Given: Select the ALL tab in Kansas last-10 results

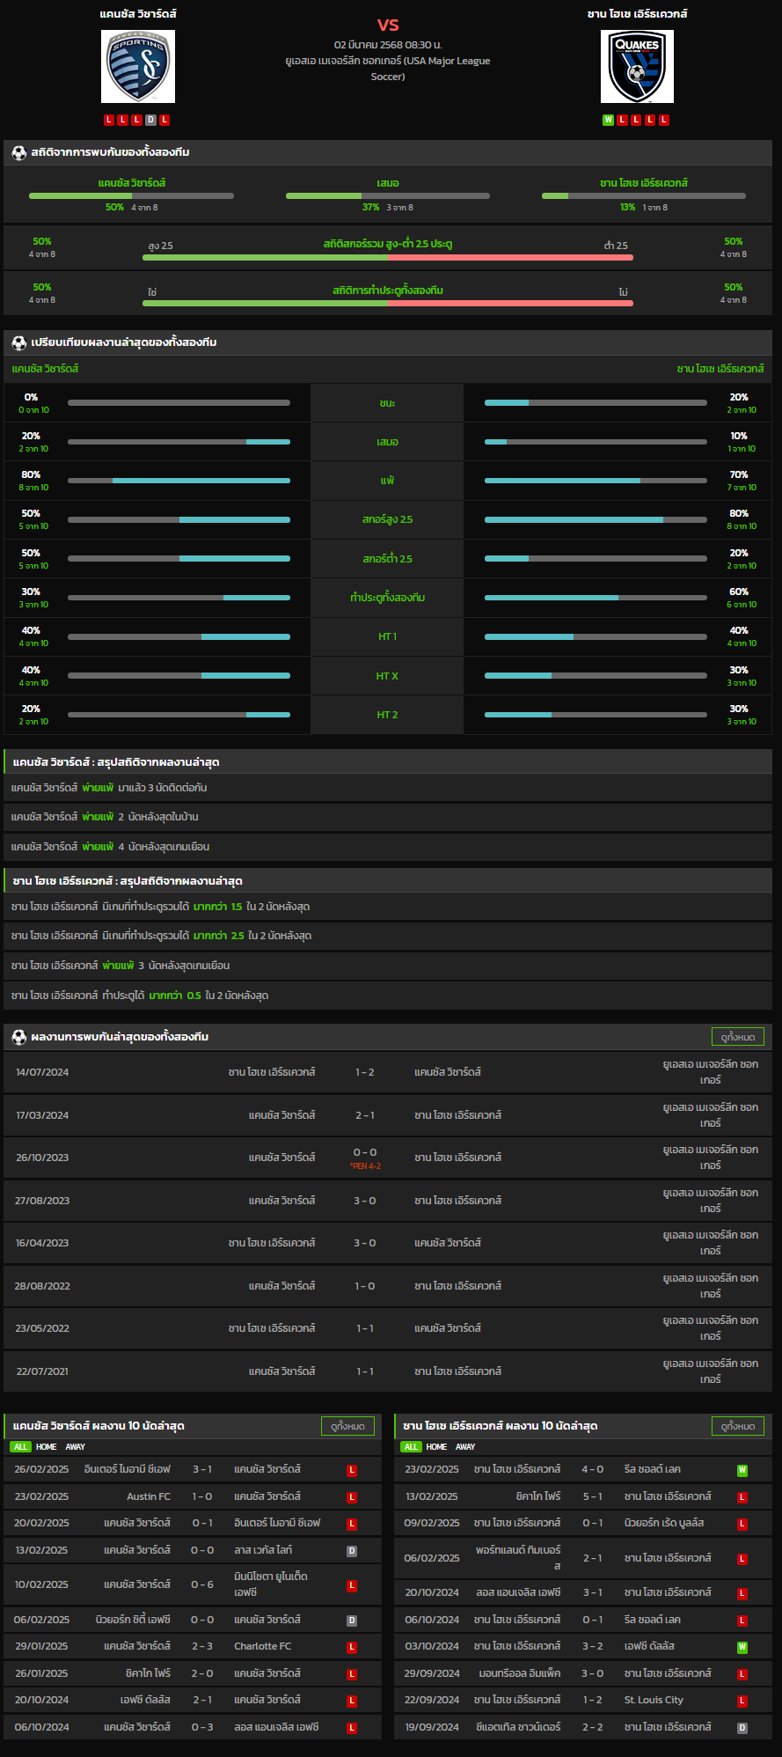Looking at the screenshot, I should pyautogui.click(x=20, y=1447).
